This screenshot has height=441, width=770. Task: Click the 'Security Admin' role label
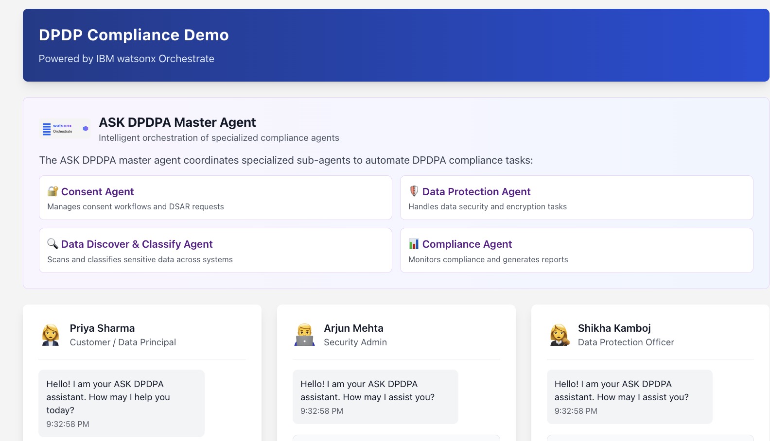click(x=355, y=342)
